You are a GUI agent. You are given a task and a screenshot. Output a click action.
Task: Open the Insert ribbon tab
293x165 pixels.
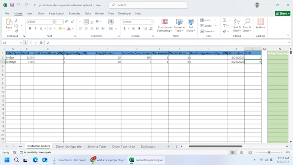point(30,13)
